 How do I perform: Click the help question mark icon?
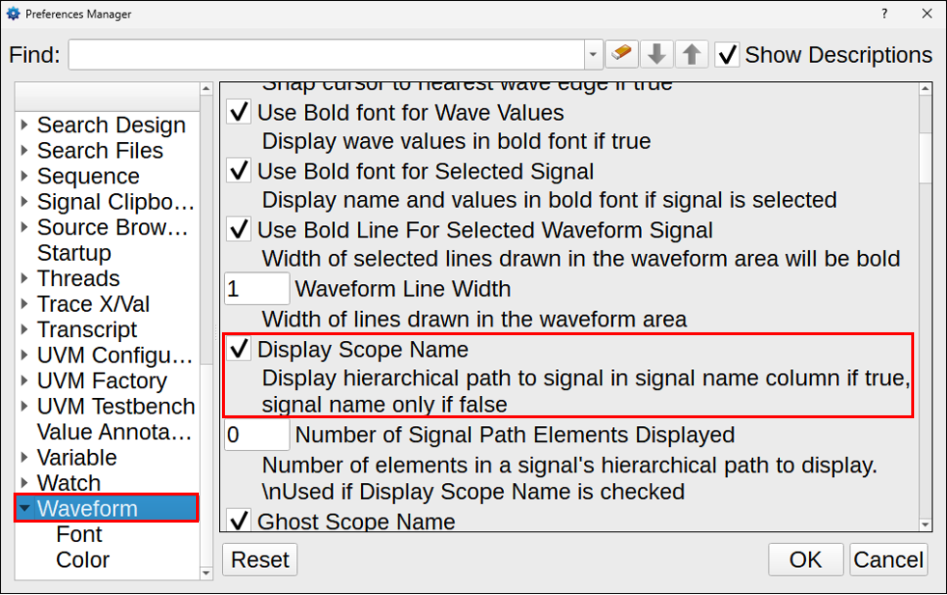(x=886, y=14)
